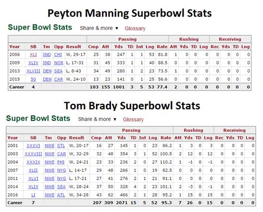
Task: Open Super Bowl XXXVIII link for 2003
Action: [x=33, y=154]
